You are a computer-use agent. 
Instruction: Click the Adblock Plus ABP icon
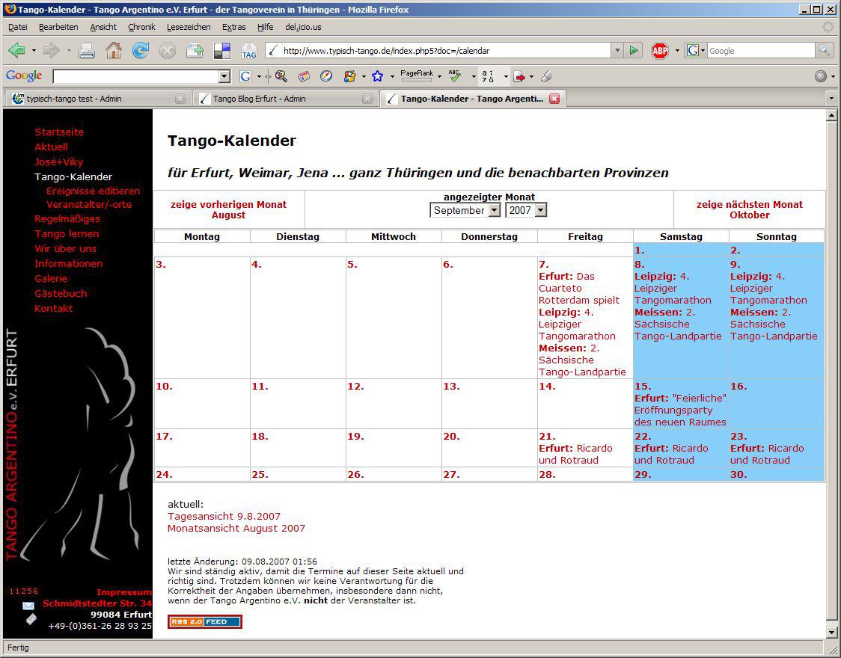click(x=659, y=51)
